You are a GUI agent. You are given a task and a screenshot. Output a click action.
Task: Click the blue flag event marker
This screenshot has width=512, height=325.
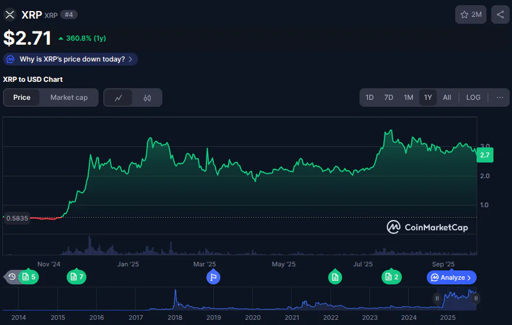213,277
